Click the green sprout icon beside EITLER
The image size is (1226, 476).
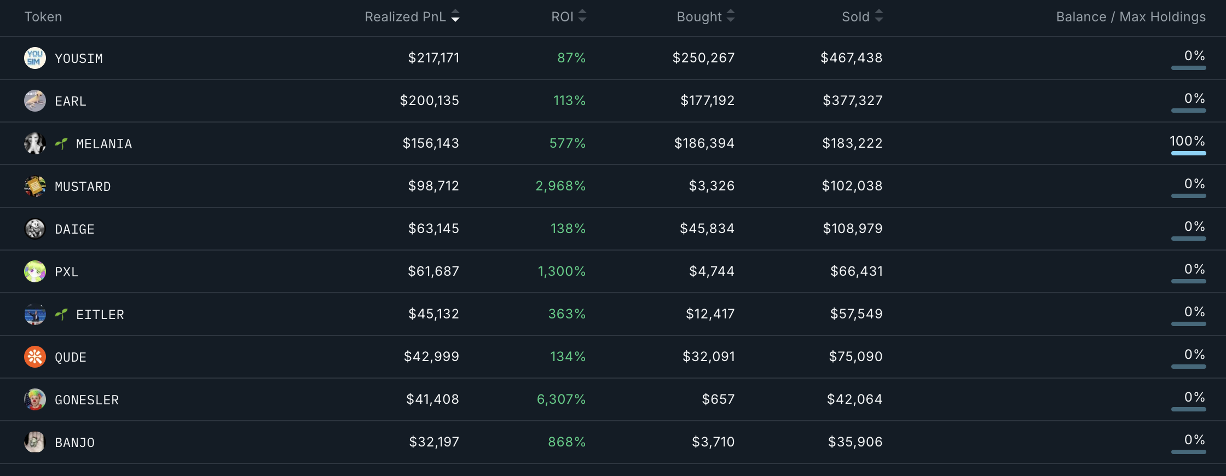pos(61,314)
